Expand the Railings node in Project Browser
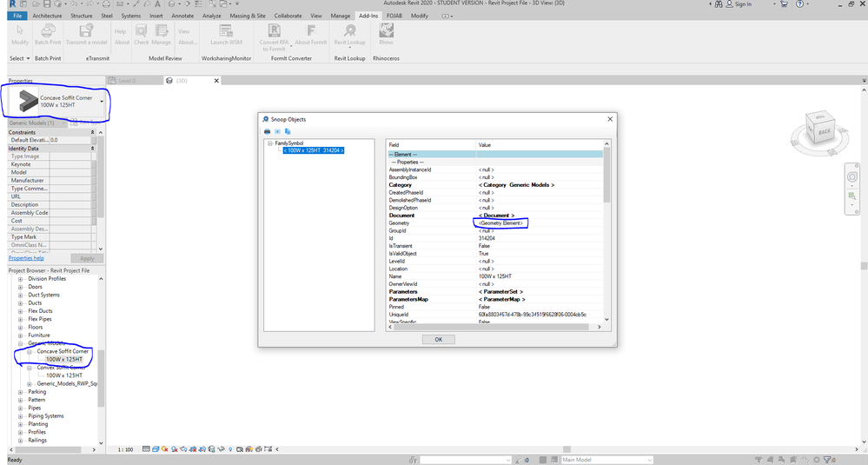Viewport: 868px width, 465px height. click(x=21, y=440)
